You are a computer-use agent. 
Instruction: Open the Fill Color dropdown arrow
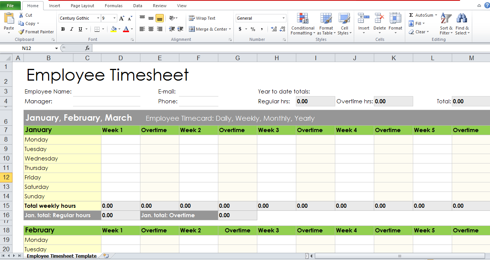[x=120, y=29]
